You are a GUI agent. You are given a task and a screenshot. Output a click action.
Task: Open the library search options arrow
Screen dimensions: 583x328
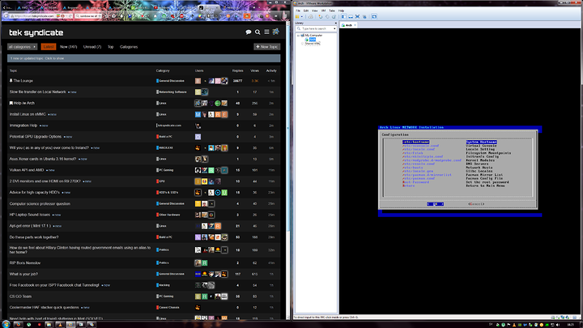tap(334, 28)
